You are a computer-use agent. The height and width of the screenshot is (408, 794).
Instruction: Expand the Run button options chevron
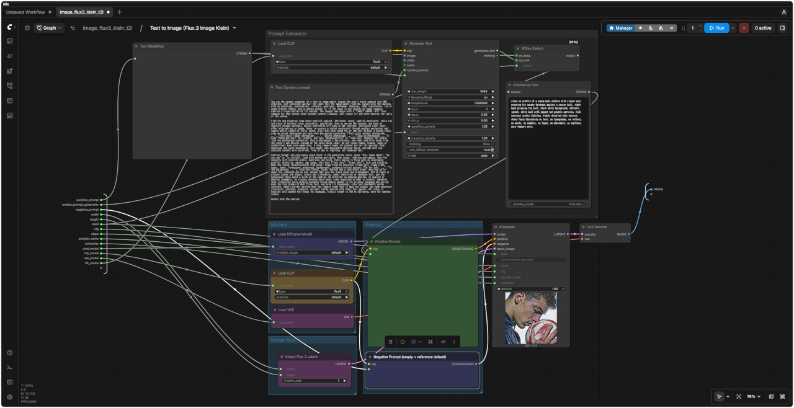(x=733, y=28)
